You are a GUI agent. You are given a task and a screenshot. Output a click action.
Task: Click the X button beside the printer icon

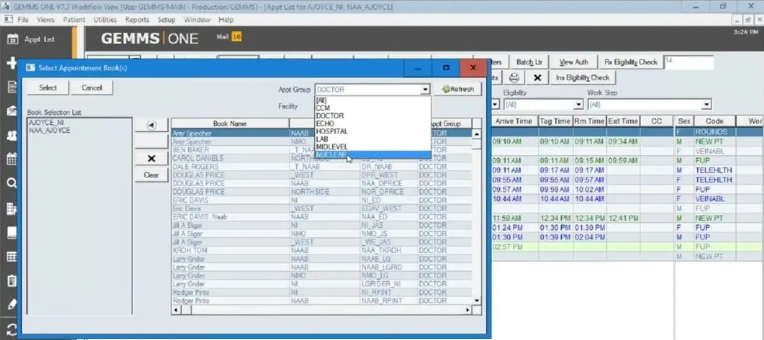(x=537, y=78)
